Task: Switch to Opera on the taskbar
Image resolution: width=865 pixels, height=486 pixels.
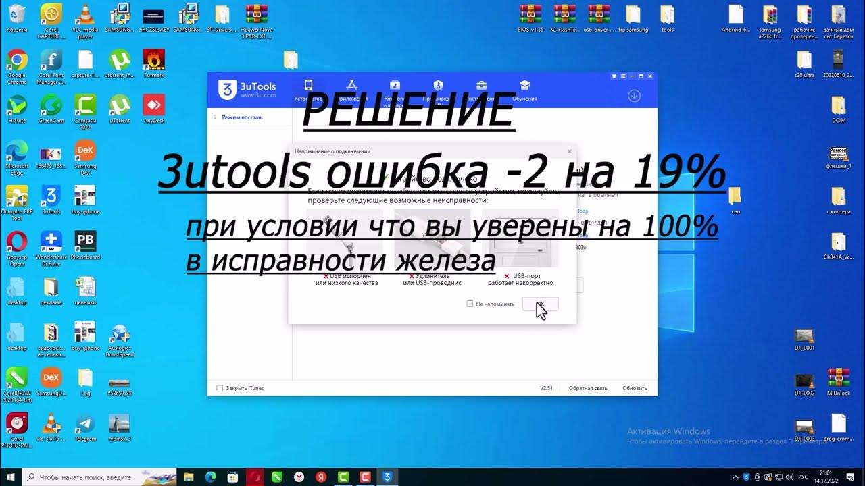Action: [x=254, y=477]
